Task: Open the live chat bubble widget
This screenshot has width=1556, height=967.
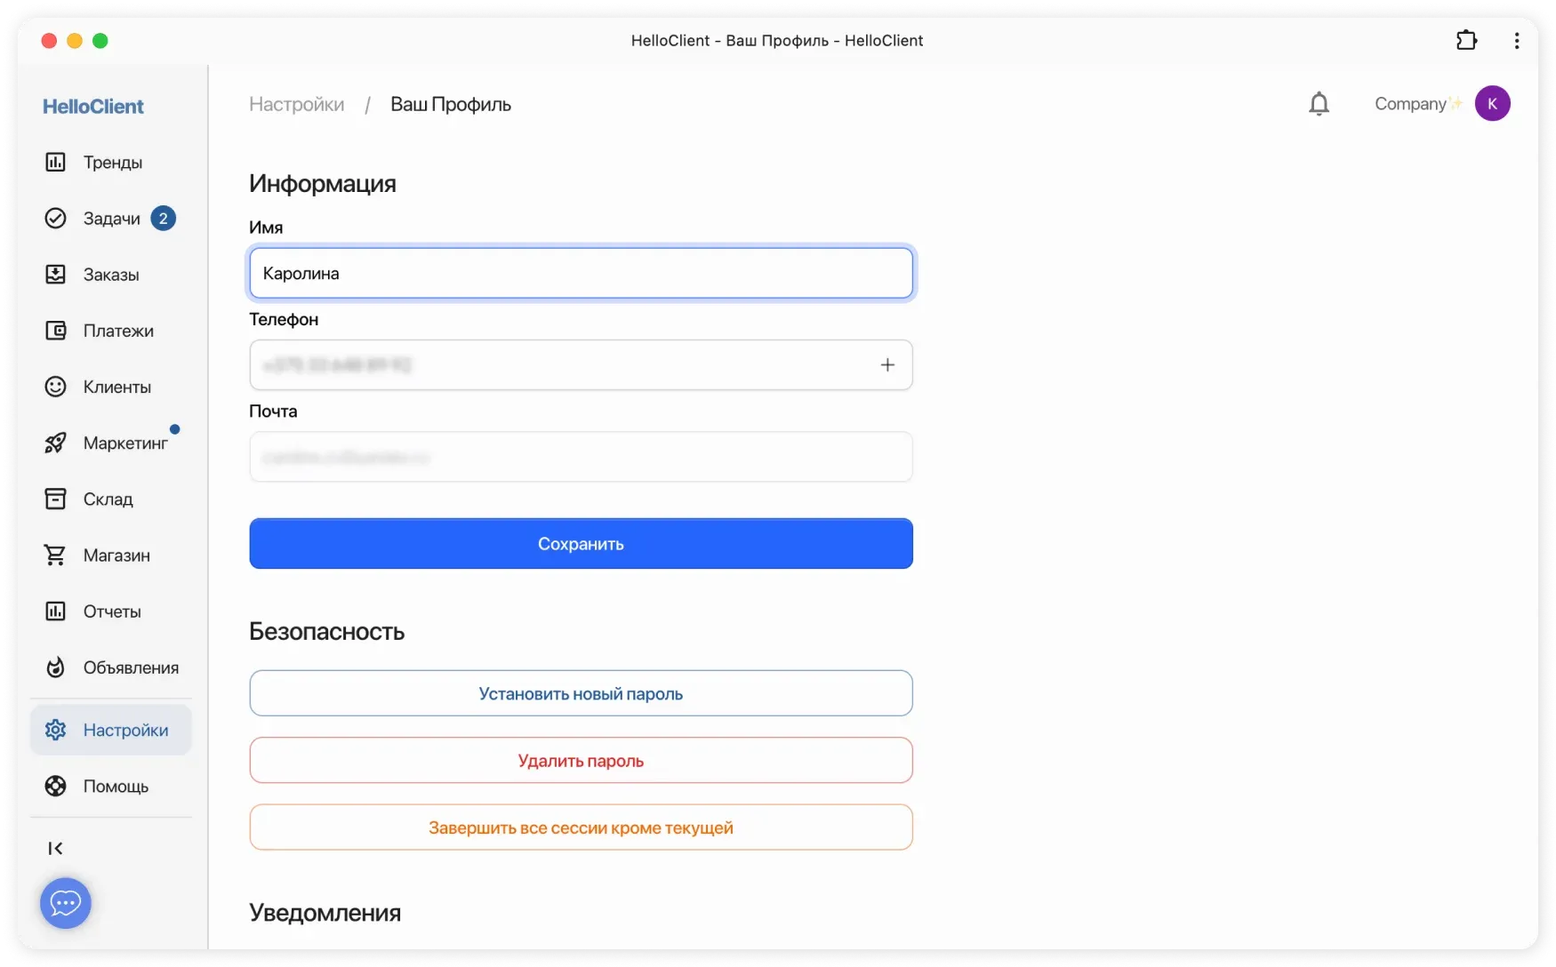Action: 66,903
